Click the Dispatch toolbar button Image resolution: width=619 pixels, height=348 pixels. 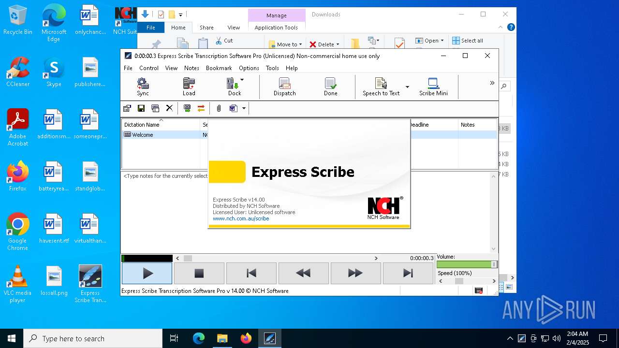[284, 87]
